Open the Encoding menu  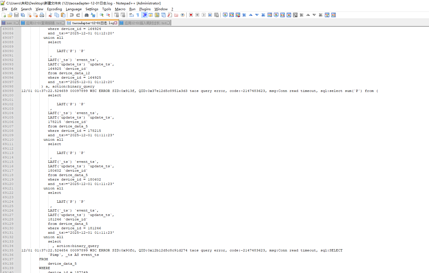click(54, 9)
